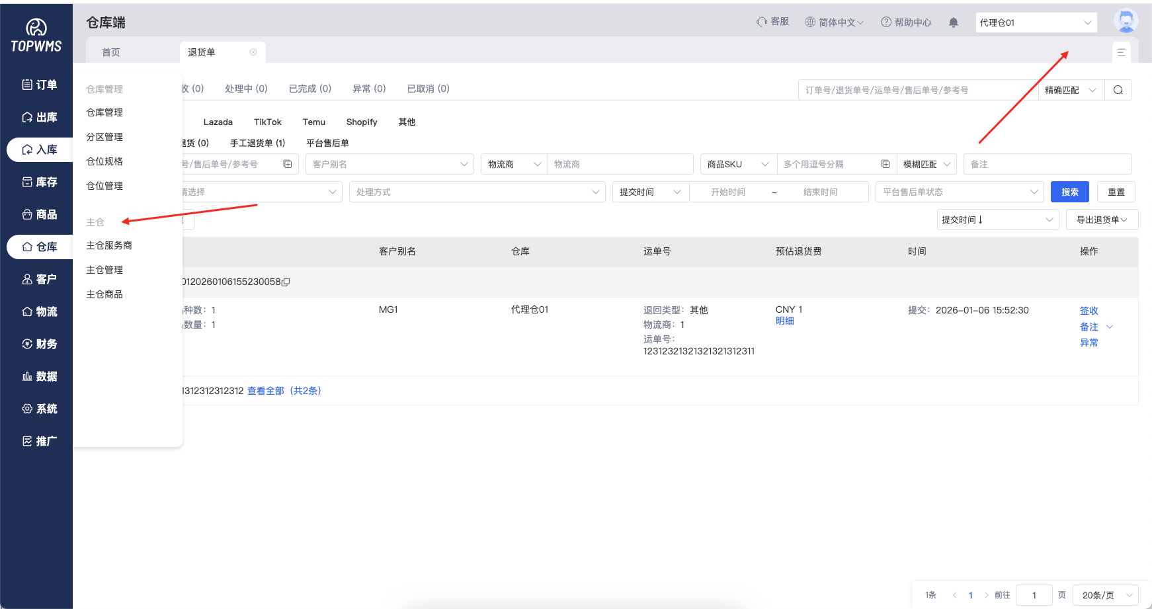This screenshot has width=1152, height=609.
Task: Expand the 精确匹配 match dropdown
Action: 1071,90
